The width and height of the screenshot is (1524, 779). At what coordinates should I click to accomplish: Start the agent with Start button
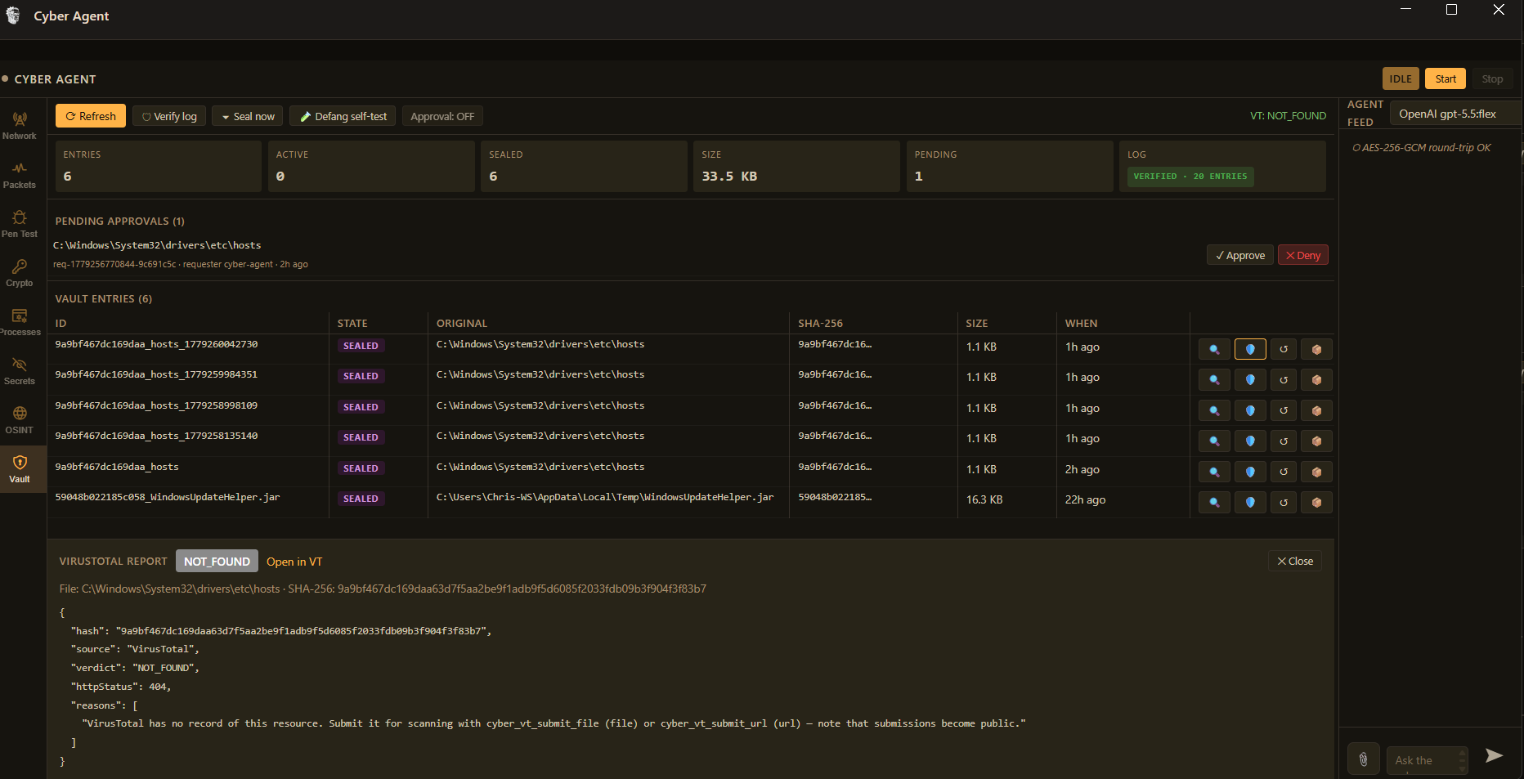point(1446,78)
